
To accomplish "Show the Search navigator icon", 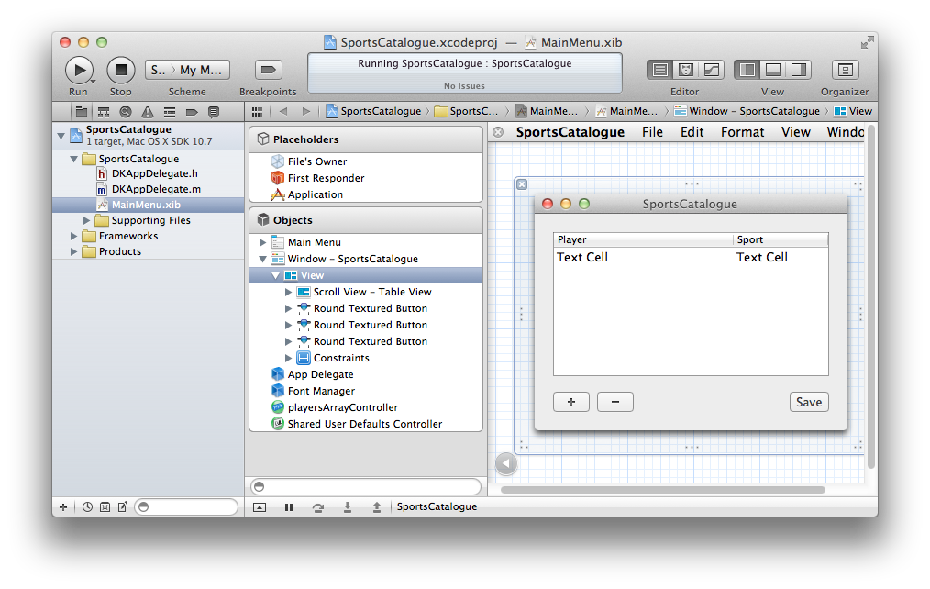I will tap(125, 112).
